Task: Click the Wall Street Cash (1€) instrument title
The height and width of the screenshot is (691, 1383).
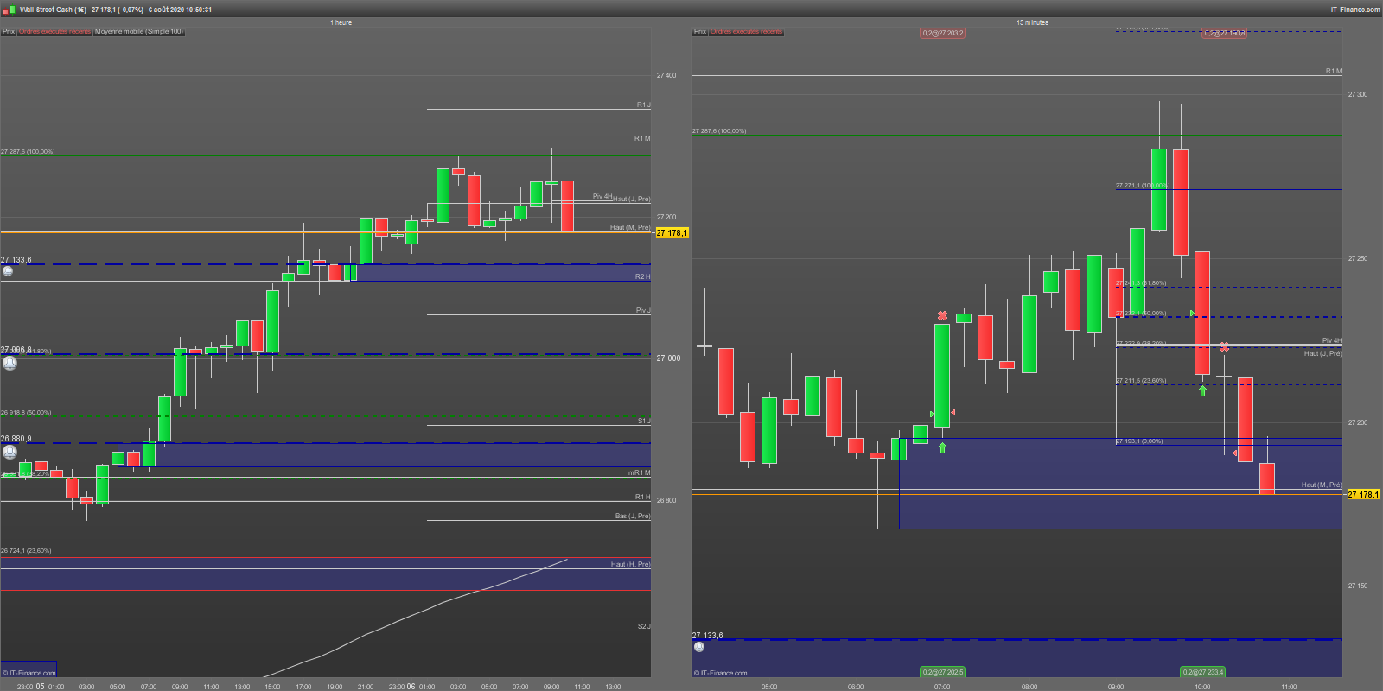Action: pos(53,10)
